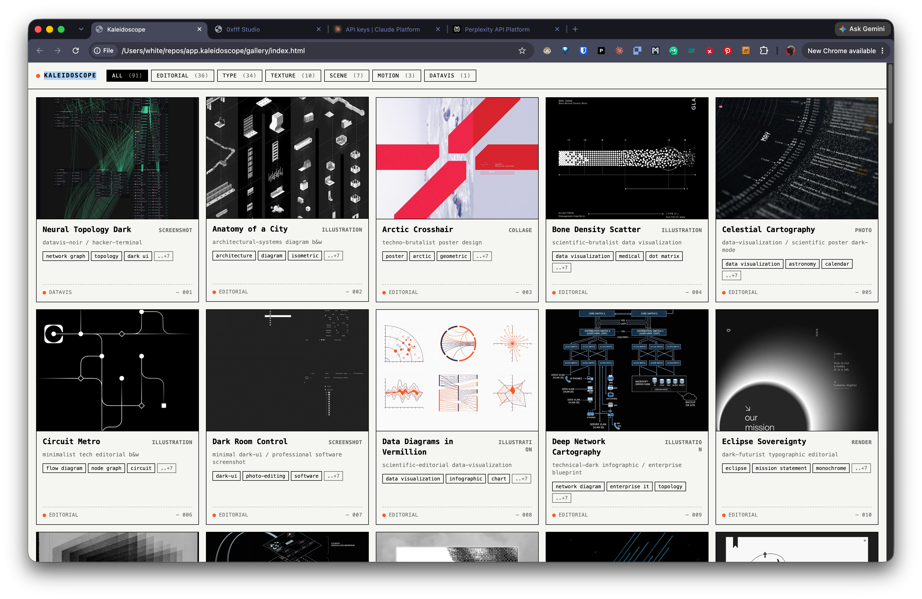
Task: Filter gallery by TEXTURE (10)
Action: tap(293, 75)
